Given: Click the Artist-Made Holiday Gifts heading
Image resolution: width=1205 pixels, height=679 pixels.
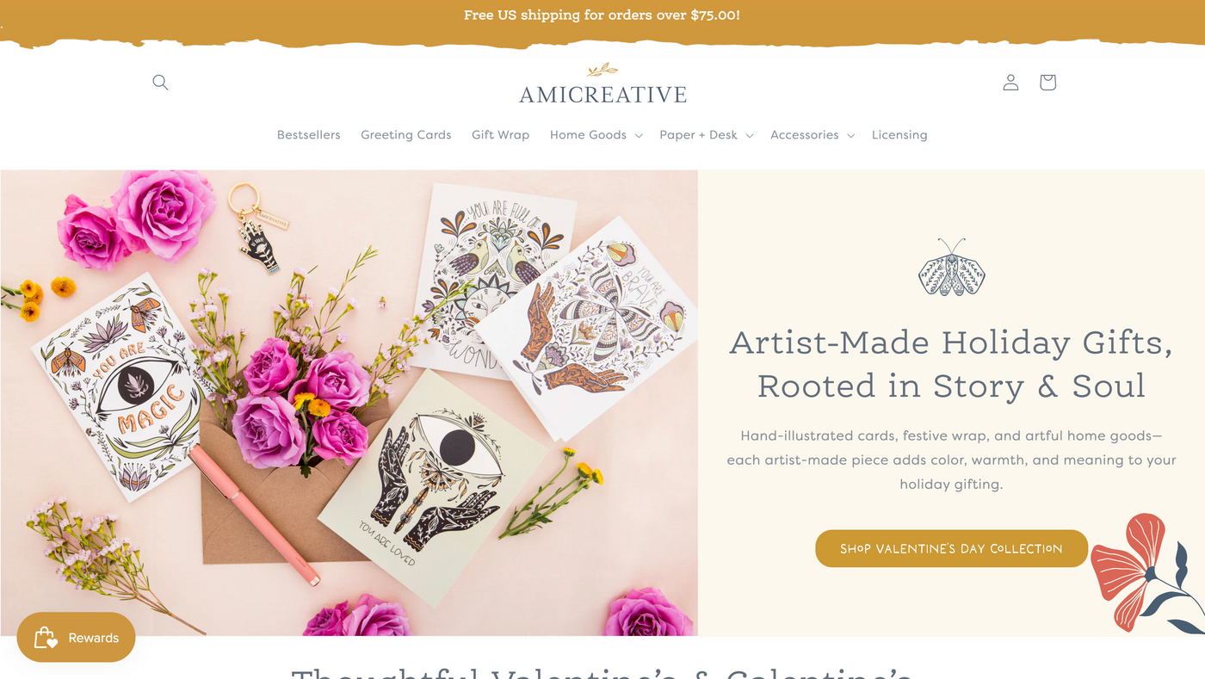Looking at the screenshot, I should pyautogui.click(x=951, y=364).
